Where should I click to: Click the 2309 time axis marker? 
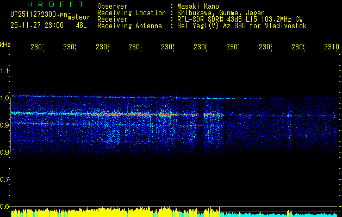[x=298, y=47]
